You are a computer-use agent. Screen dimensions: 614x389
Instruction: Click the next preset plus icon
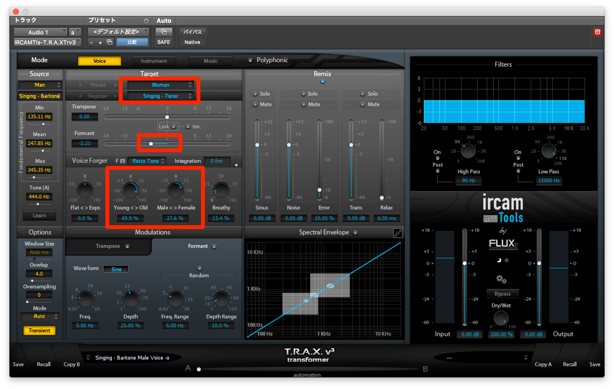[100, 43]
